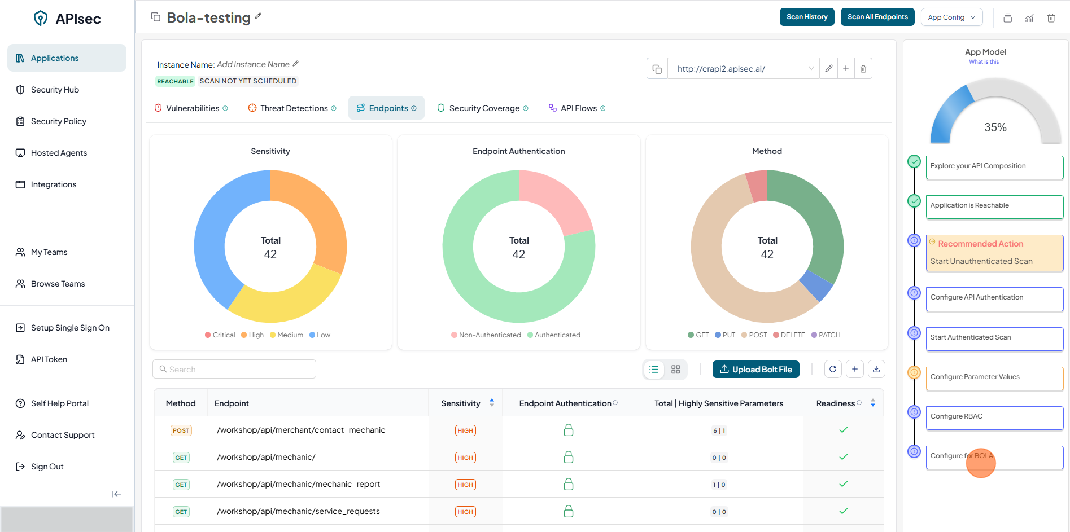The width and height of the screenshot is (1070, 532).
Task: Switch endpoints to grid view
Action: coord(676,370)
